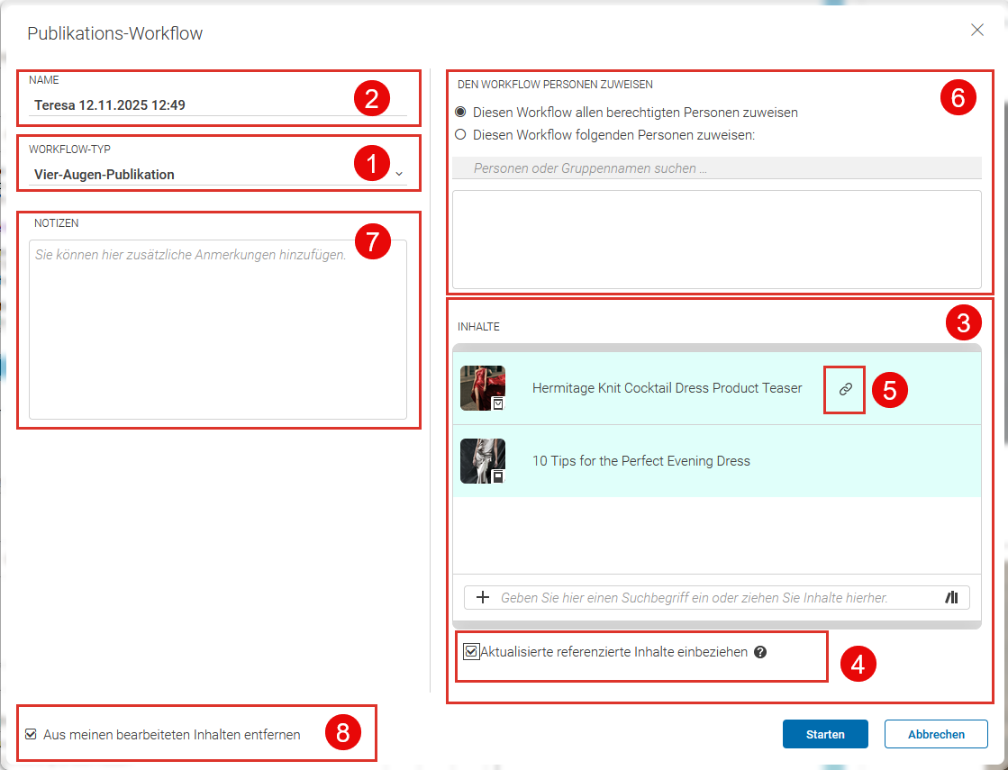Open help icon next to referenced contents option
The height and width of the screenshot is (770, 1008).
760,652
